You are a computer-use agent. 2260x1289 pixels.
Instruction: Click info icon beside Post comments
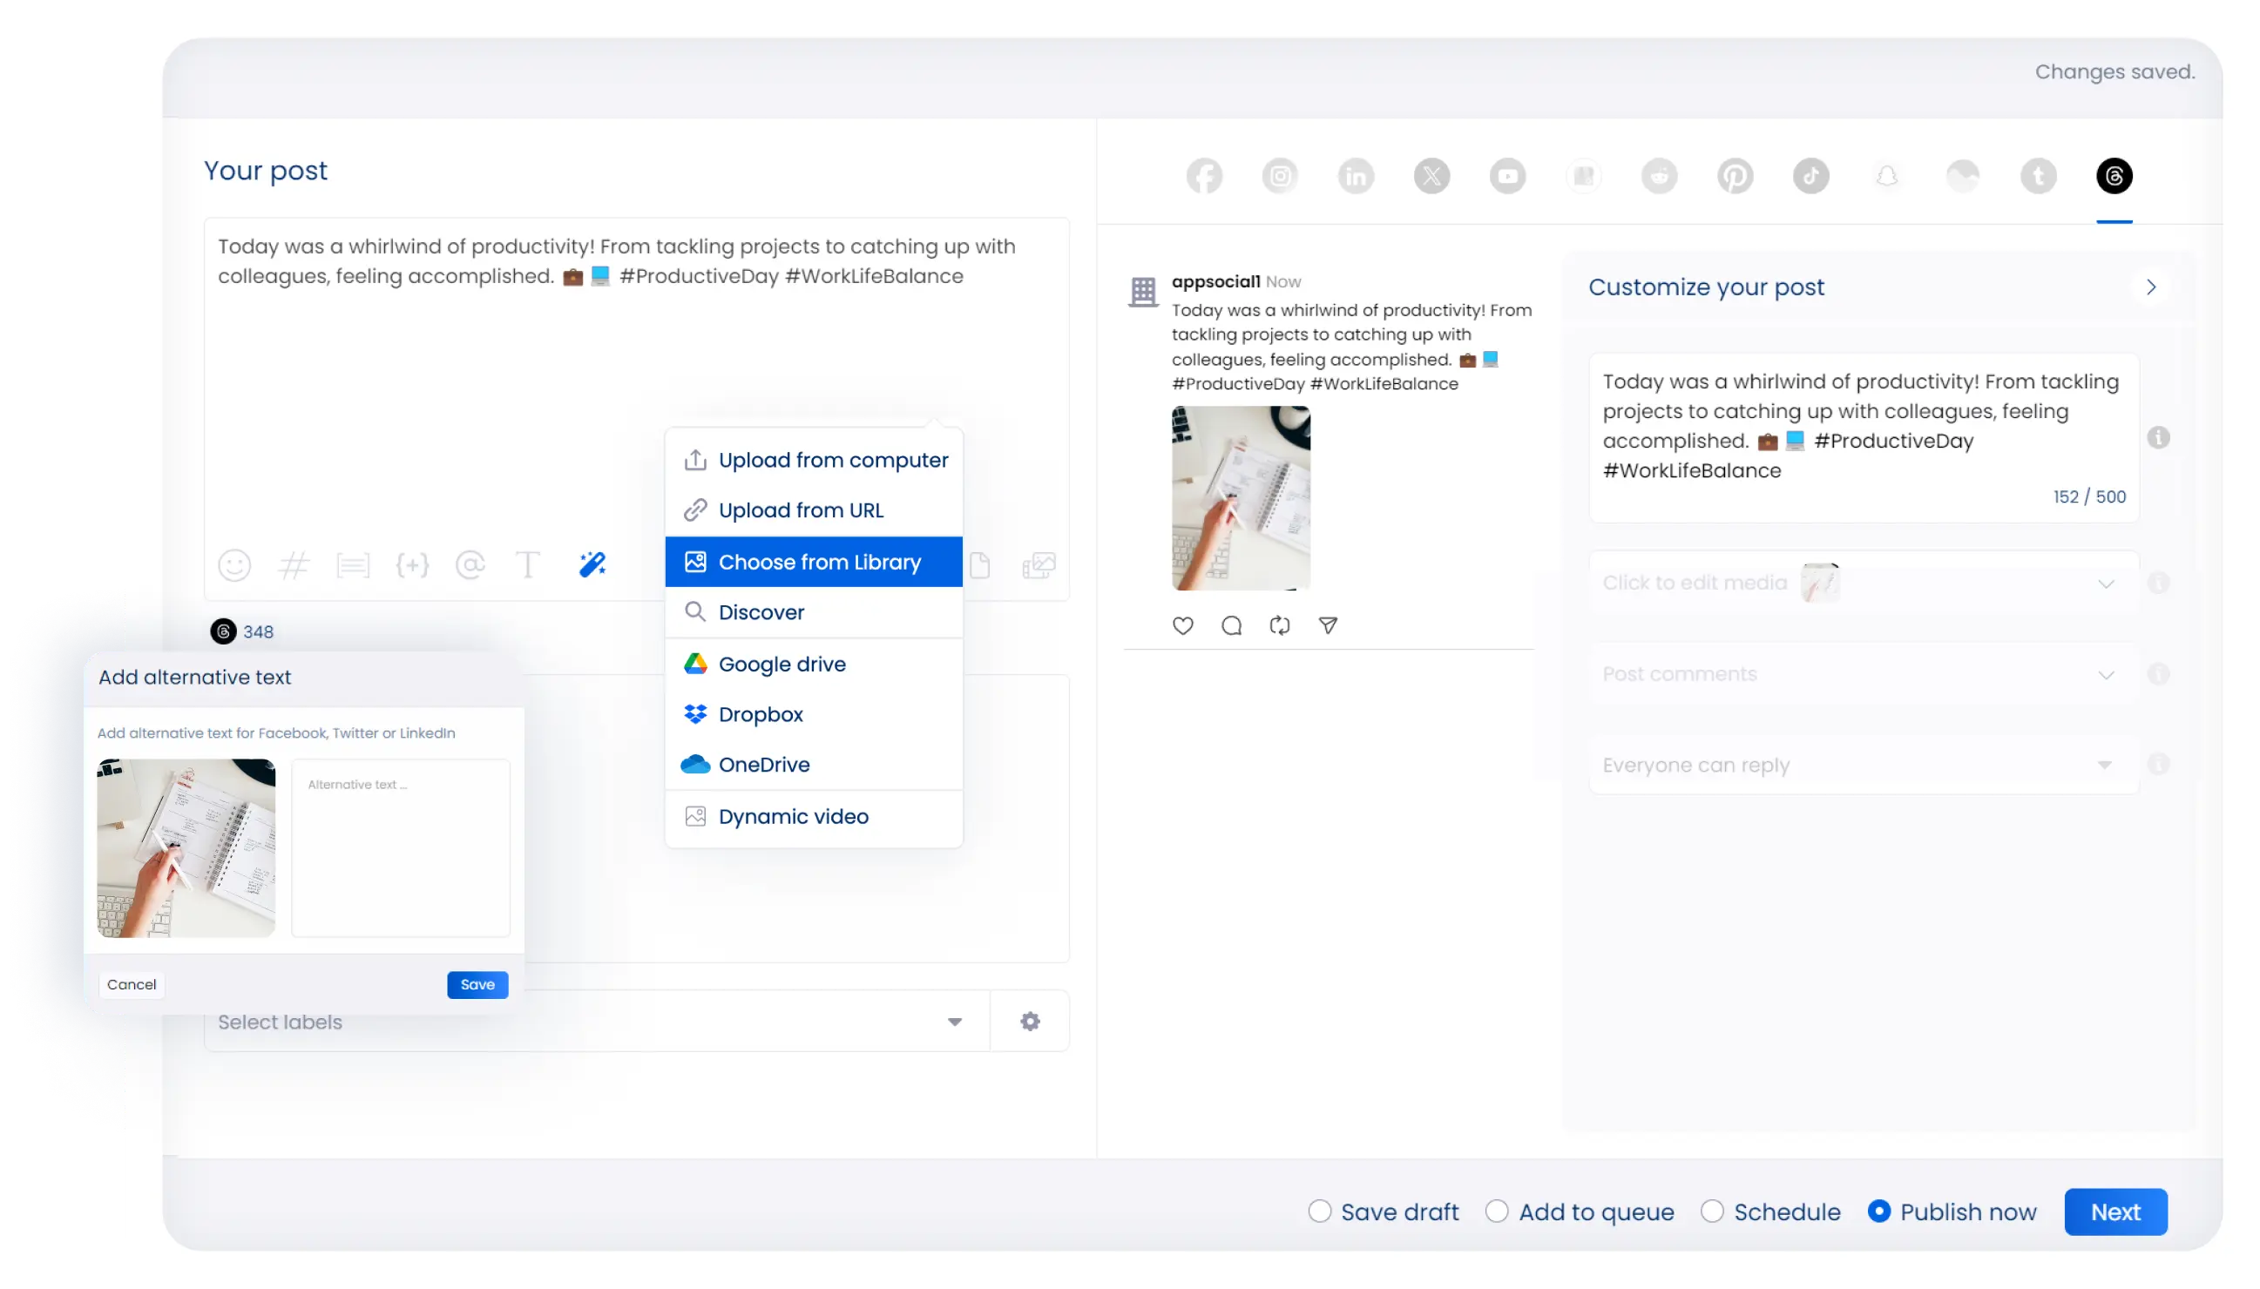click(2157, 674)
